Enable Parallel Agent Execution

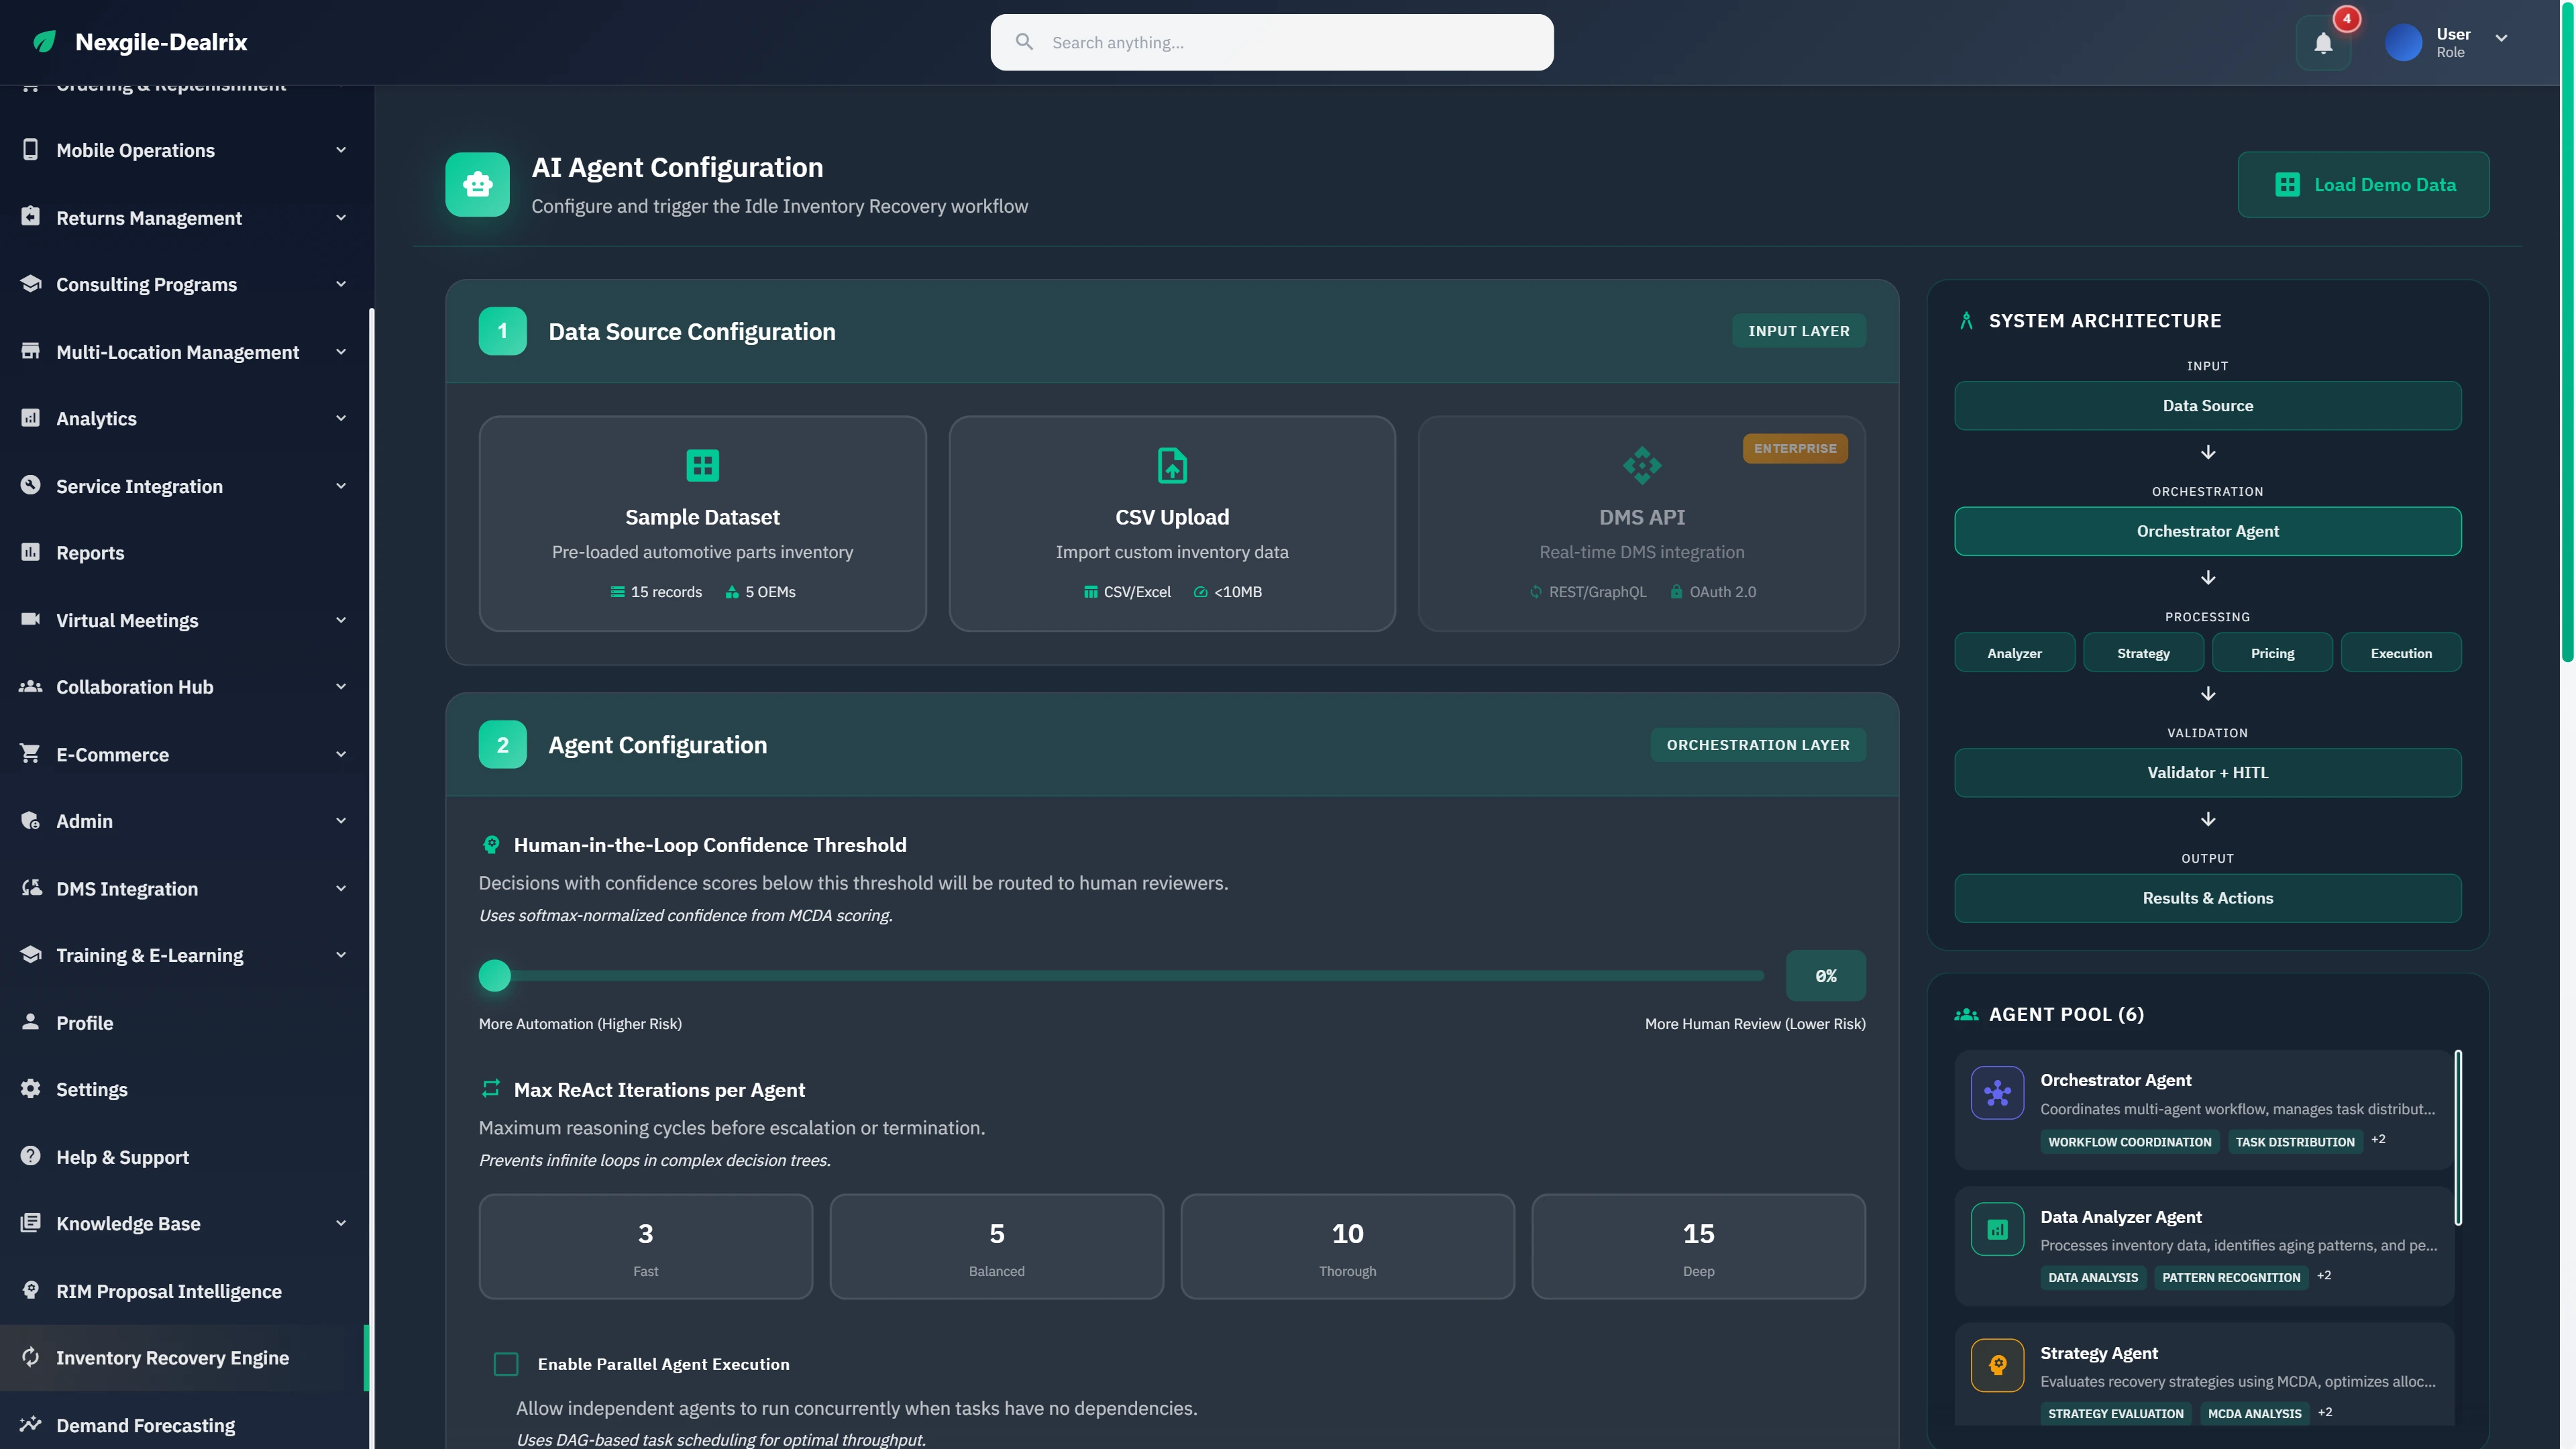coord(506,1363)
